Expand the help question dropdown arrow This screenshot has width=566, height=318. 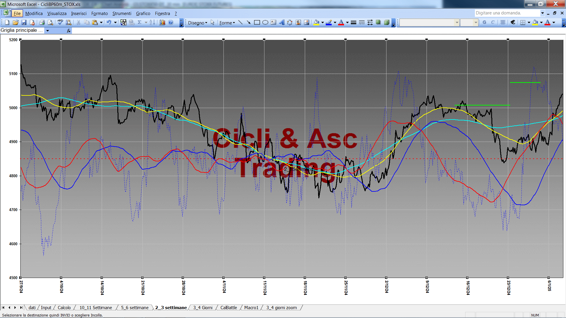tap(542, 13)
